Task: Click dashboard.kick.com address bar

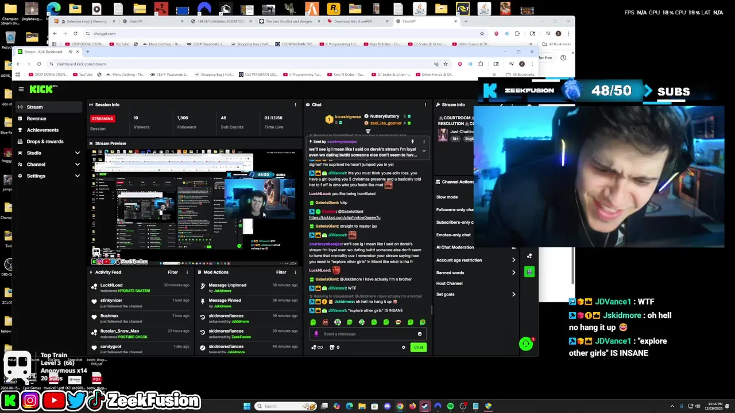Action: [241, 64]
